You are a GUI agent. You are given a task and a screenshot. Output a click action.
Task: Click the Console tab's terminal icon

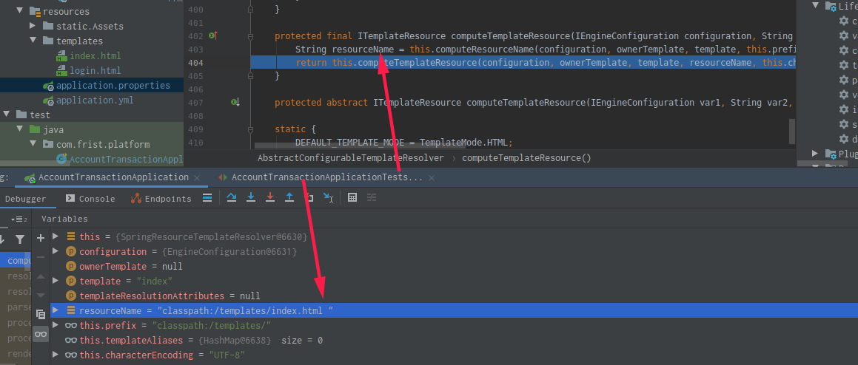point(70,198)
